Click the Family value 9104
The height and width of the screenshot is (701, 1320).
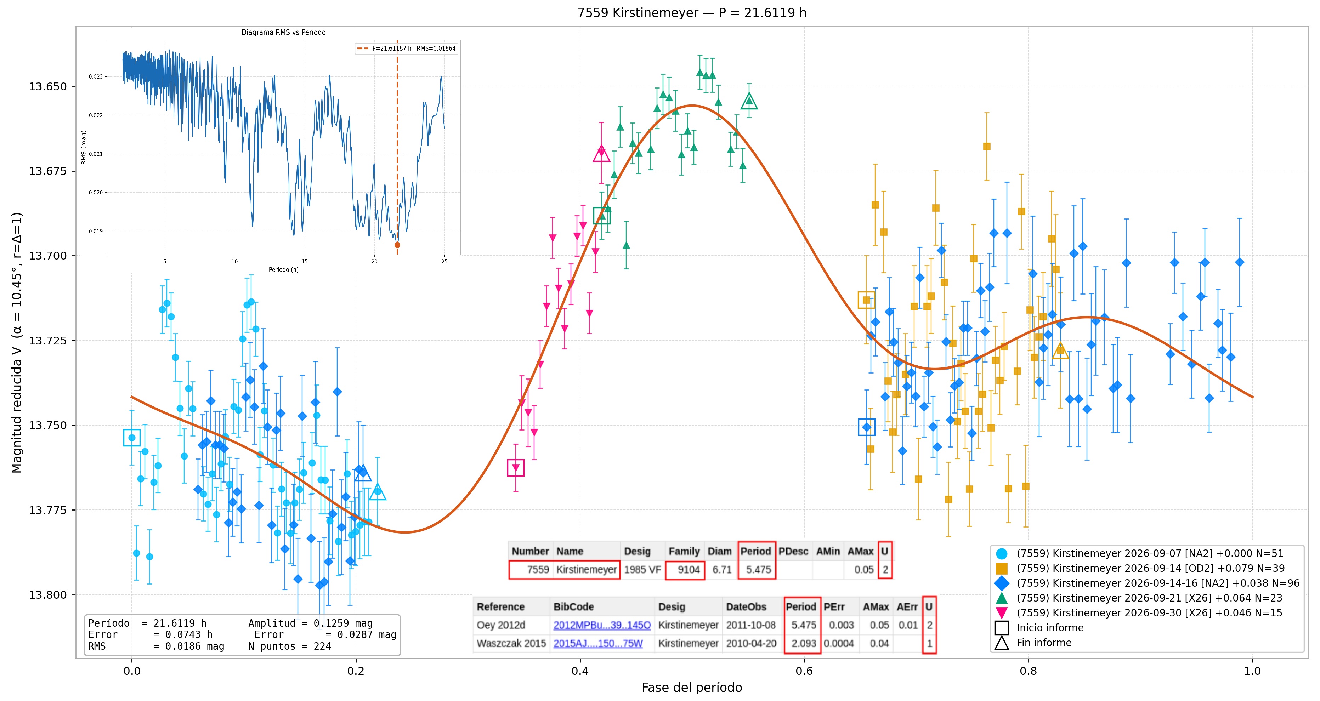click(x=688, y=570)
